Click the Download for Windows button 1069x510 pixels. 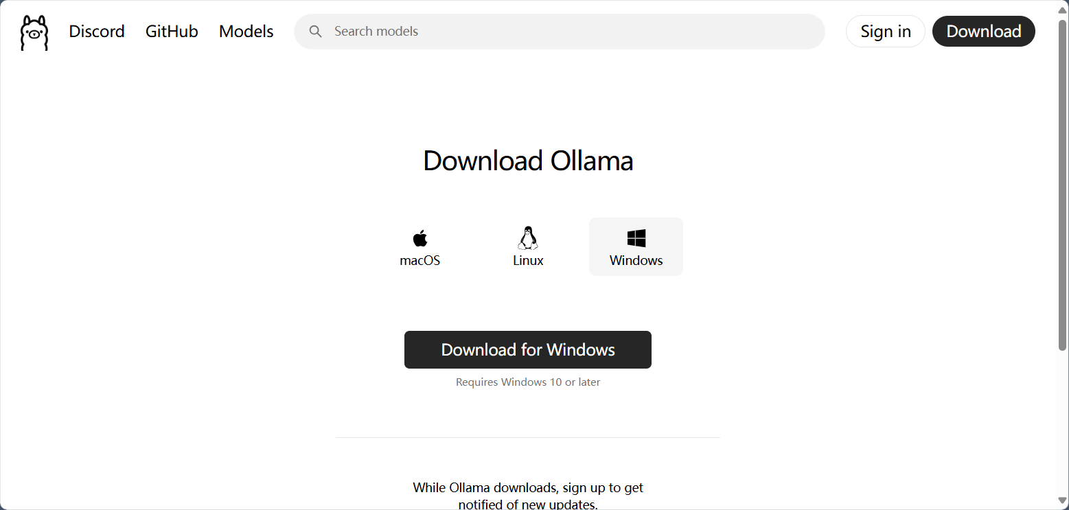pyautogui.click(x=528, y=350)
